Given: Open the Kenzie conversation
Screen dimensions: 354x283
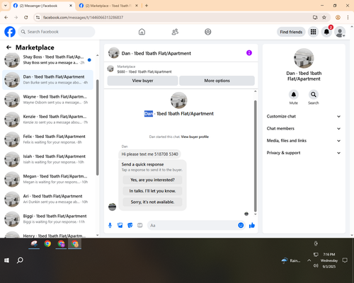Looking at the screenshot, I should [x=47, y=120].
